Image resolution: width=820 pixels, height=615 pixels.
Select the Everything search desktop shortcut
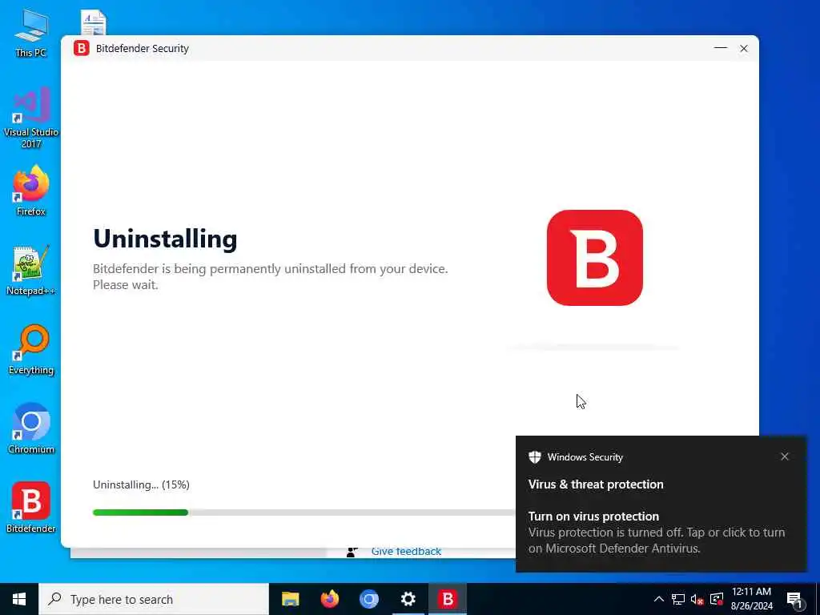point(31,349)
